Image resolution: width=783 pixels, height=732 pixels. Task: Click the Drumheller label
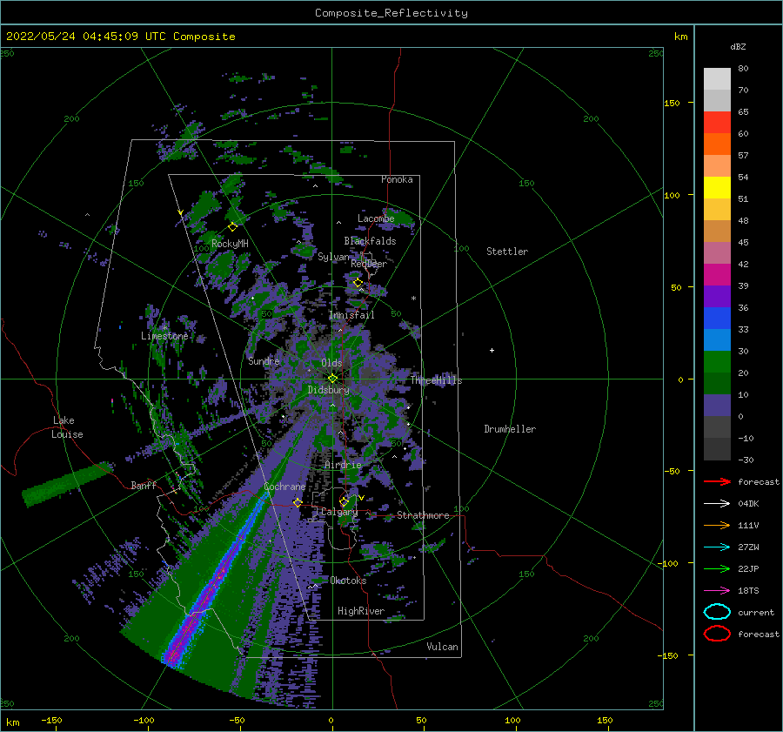[510, 429]
